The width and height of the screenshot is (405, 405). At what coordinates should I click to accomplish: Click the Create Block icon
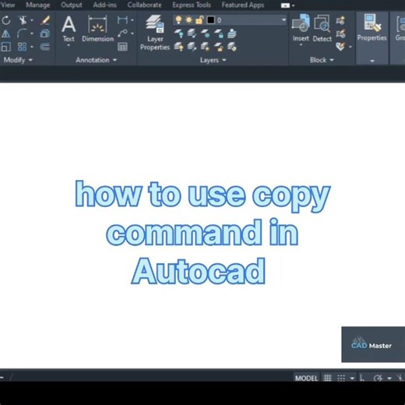pos(340,20)
